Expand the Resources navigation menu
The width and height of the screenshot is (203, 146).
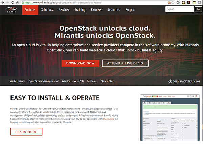[113, 10]
